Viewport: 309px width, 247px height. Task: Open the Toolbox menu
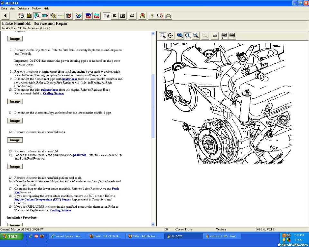point(36,8)
